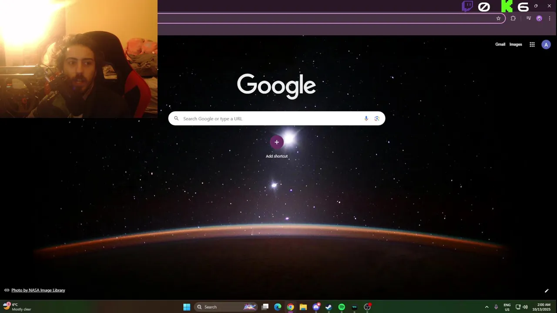Screen dimensions: 557x313
Task: Open the black app icon beside Spotify
Action: click(354, 307)
